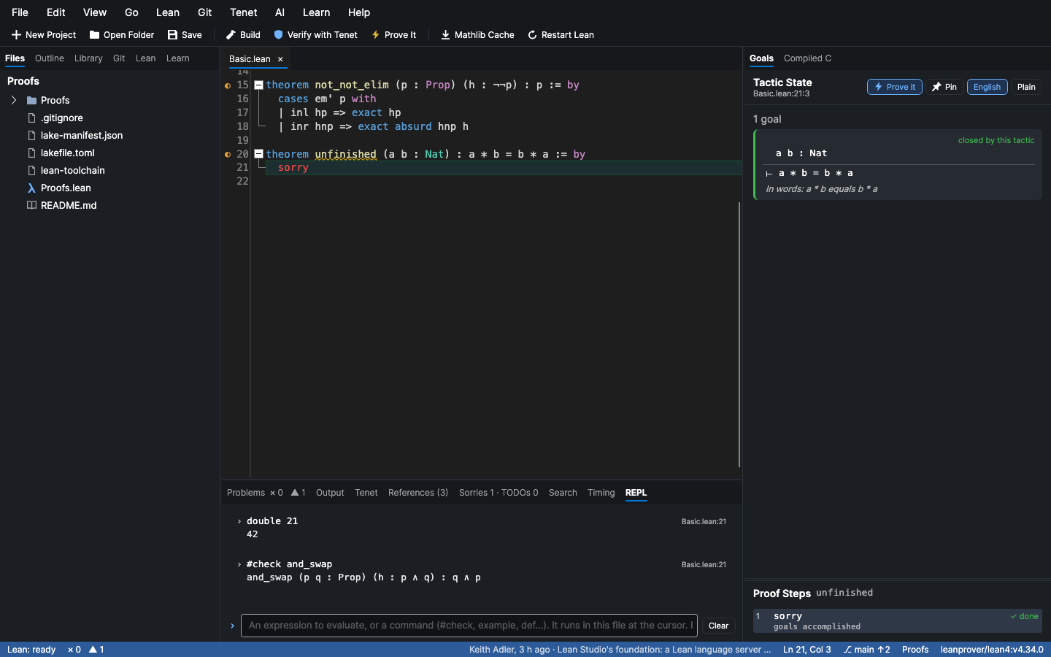This screenshot has width=1051, height=657.
Task: Click the main git branch indicator
Action: pyautogui.click(x=866, y=650)
